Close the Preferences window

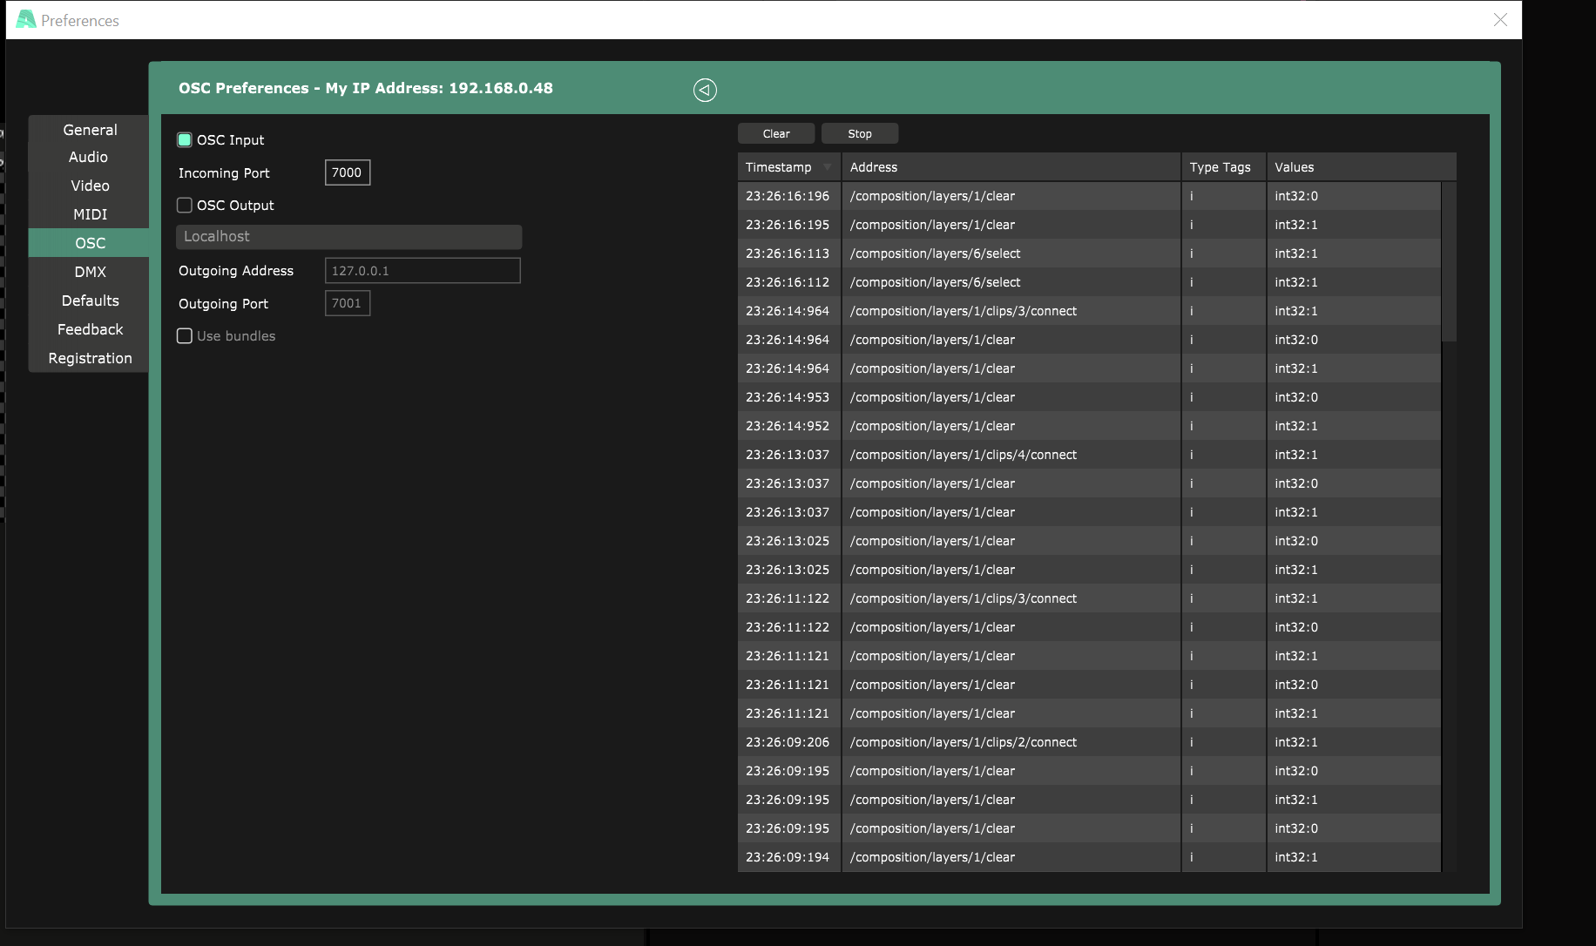point(1499,20)
